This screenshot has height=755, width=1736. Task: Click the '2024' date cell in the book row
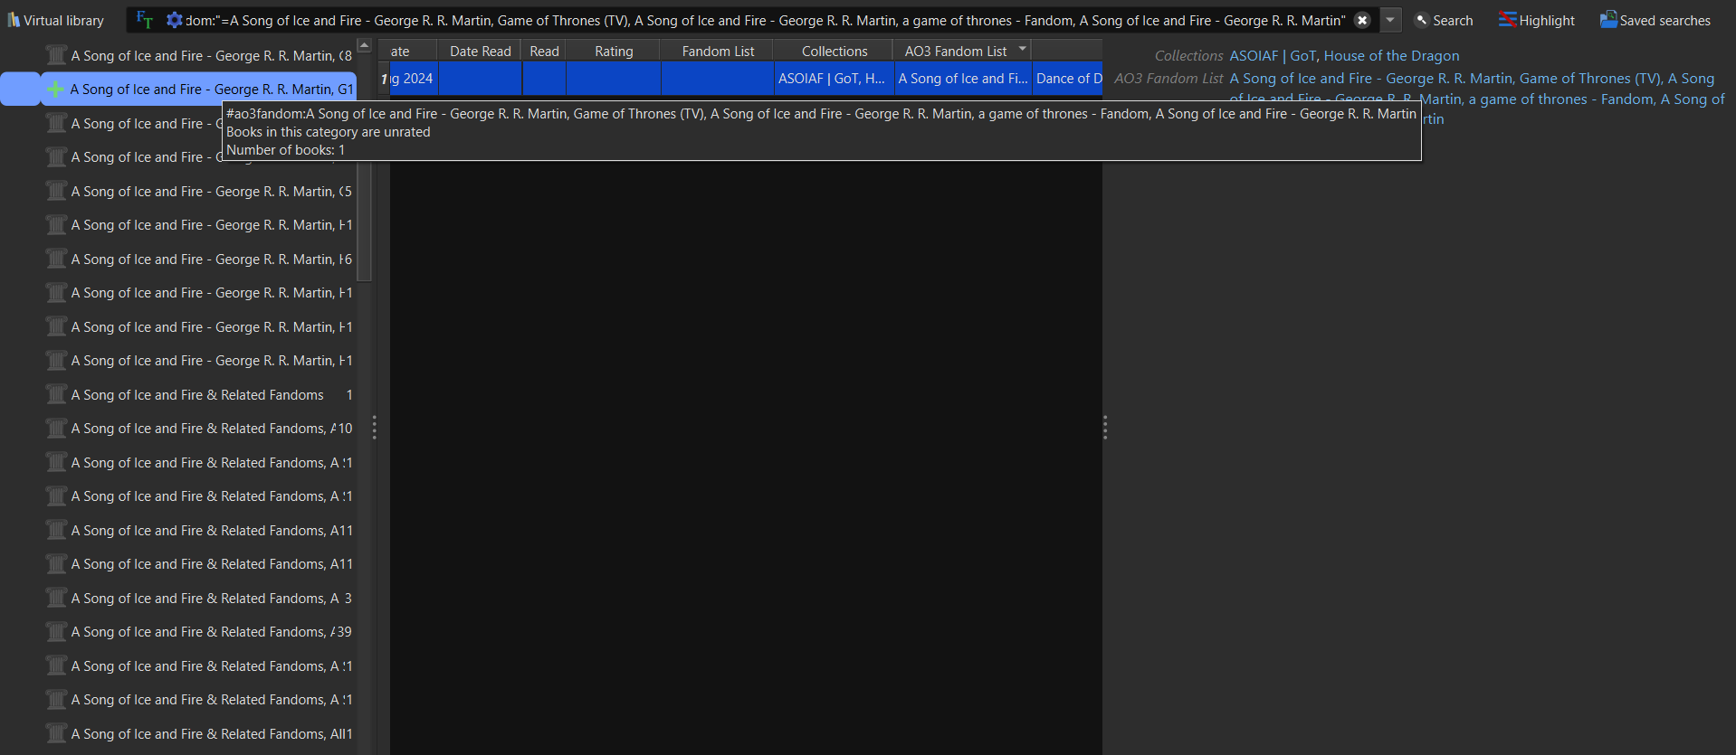tap(415, 79)
